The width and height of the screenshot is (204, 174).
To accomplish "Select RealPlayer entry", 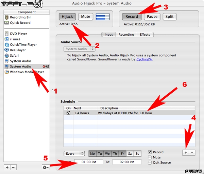I will (27, 50).
